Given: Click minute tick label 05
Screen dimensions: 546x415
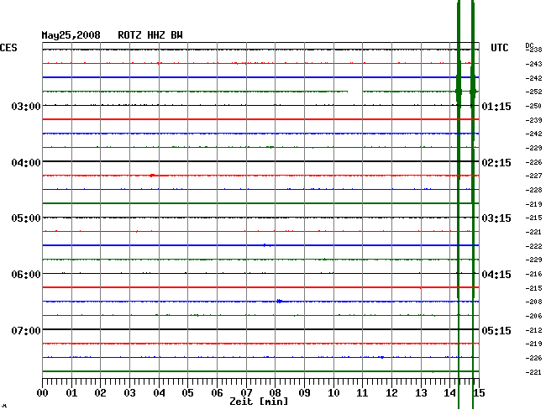Looking at the screenshot, I should [187, 393].
